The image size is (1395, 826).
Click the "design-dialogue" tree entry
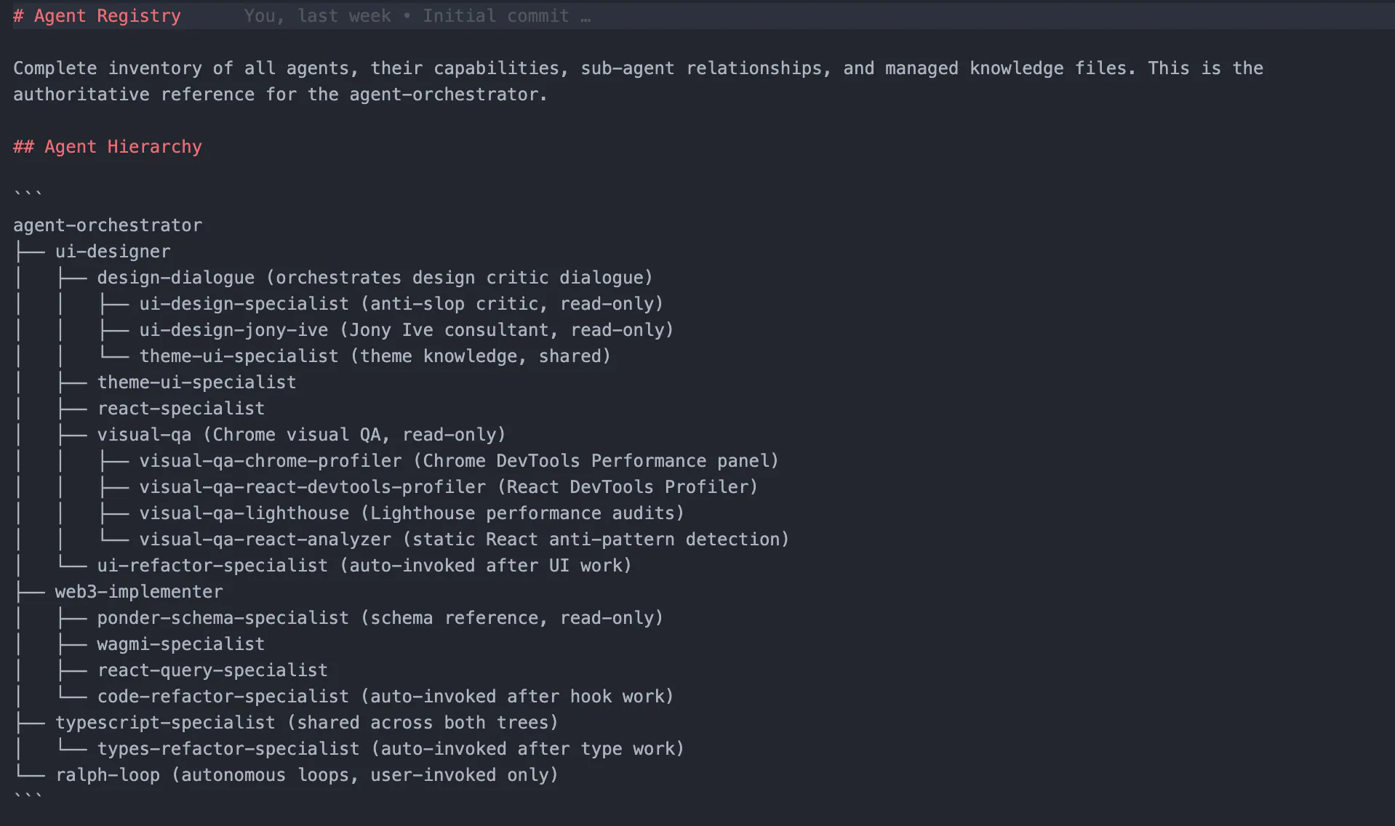click(175, 278)
